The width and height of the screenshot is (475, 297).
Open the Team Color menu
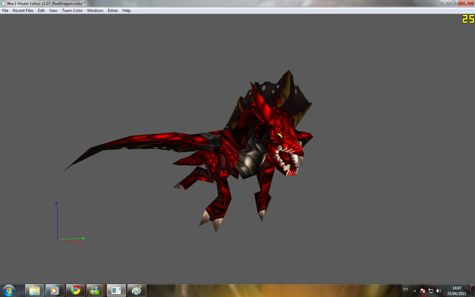click(72, 10)
